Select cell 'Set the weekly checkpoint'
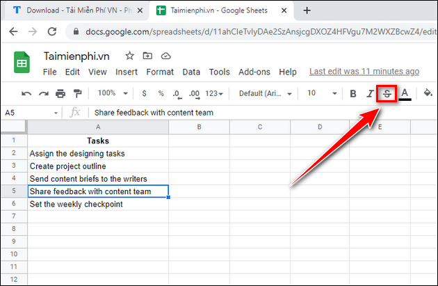 click(x=98, y=204)
